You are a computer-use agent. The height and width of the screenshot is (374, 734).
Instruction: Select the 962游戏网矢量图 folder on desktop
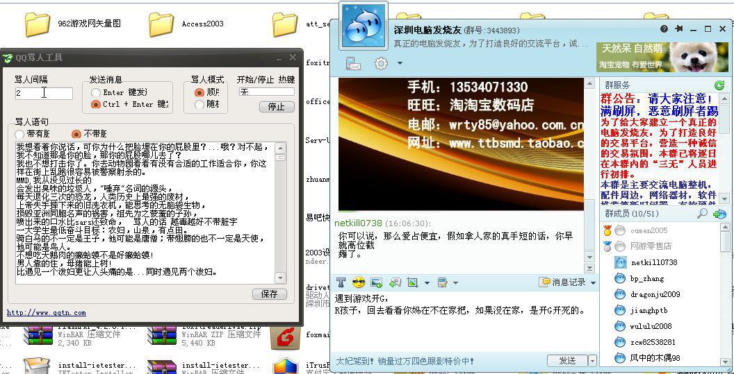[37, 24]
